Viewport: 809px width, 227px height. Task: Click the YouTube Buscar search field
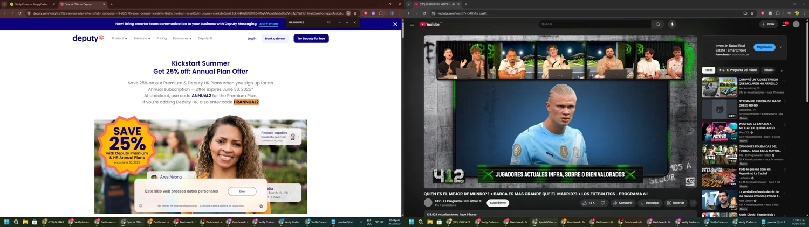tap(594, 24)
